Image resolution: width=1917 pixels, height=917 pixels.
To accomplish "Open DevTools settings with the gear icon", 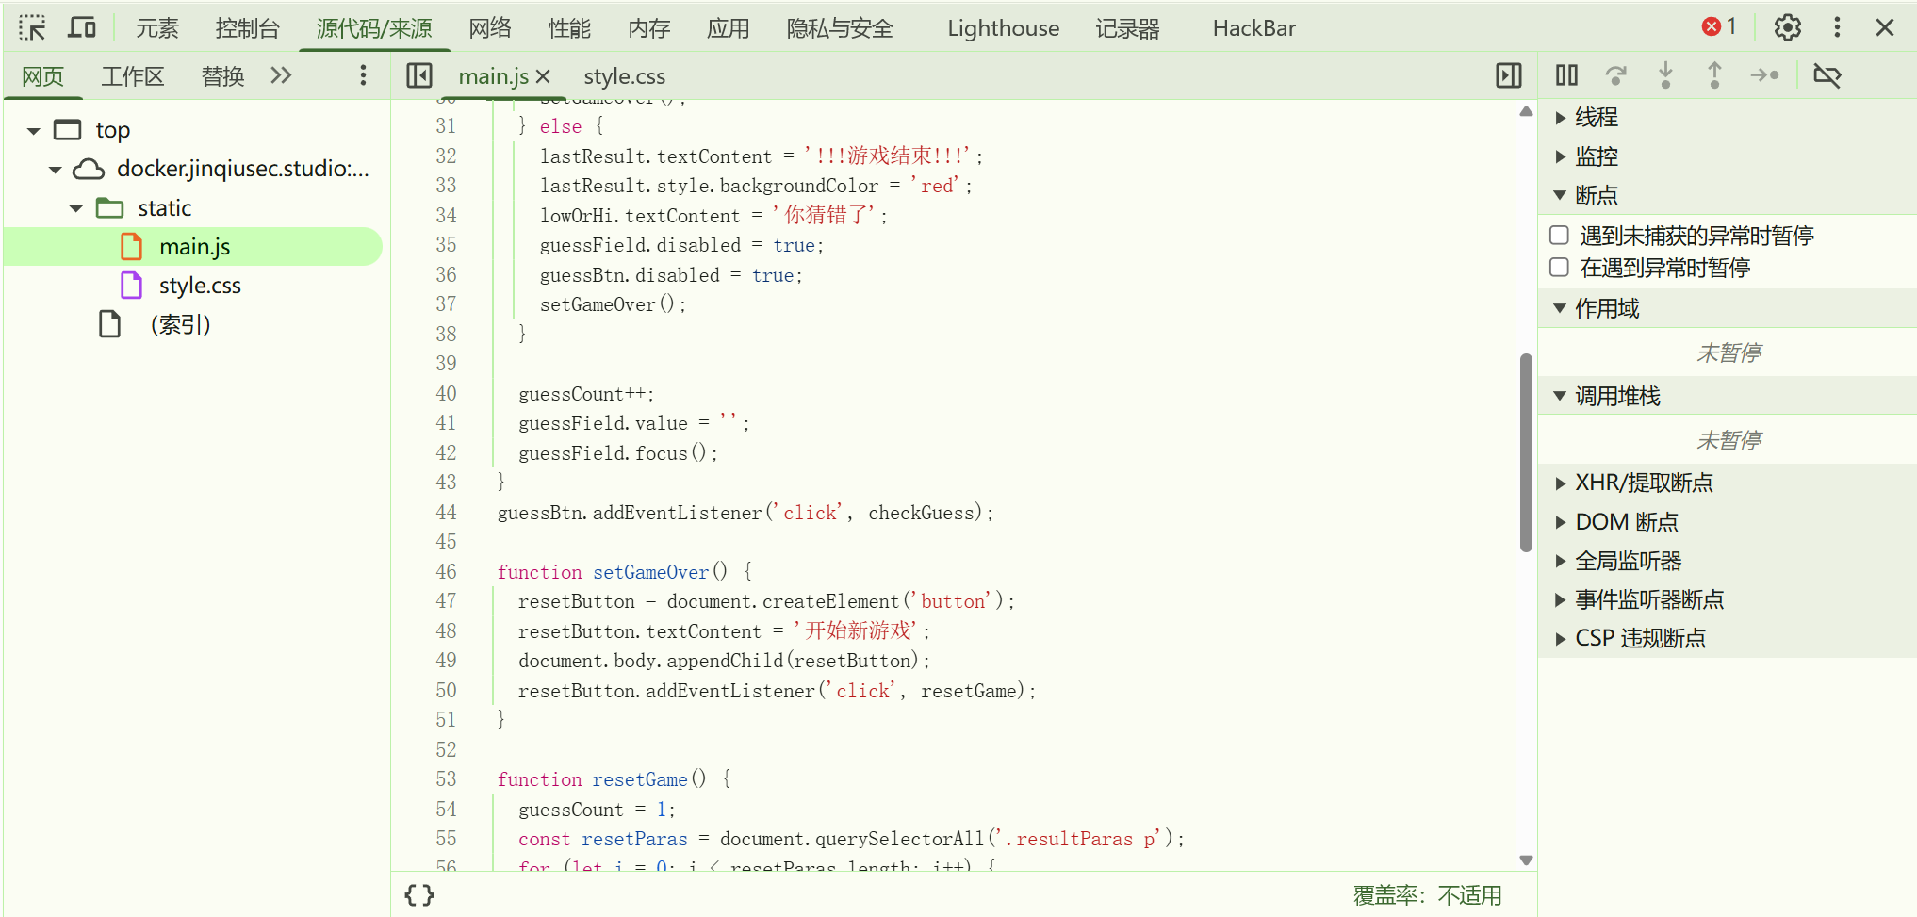I will click(1787, 26).
